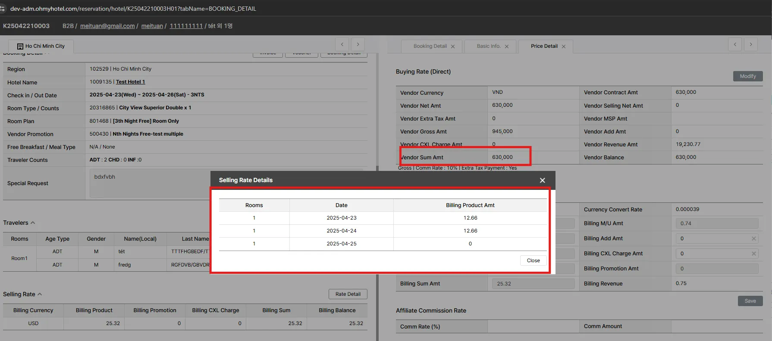Click the left arrow above the booking panel
This screenshot has width=772, height=341.
(x=342, y=44)
